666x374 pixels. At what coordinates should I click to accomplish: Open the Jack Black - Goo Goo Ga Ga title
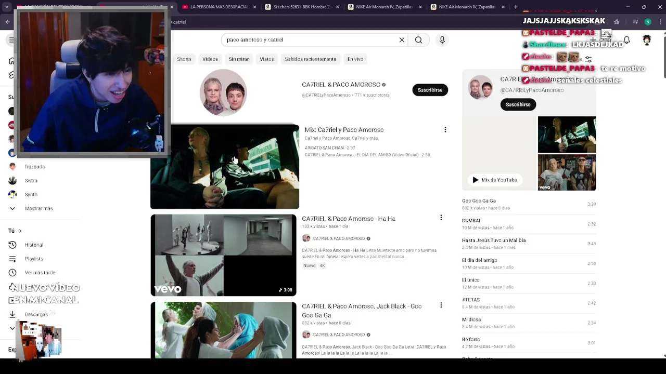(x=362, y=311)
